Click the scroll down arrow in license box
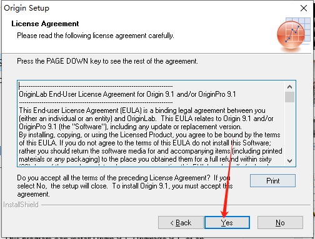The width and height of the screenshot is (315, 239). point(289,161)
